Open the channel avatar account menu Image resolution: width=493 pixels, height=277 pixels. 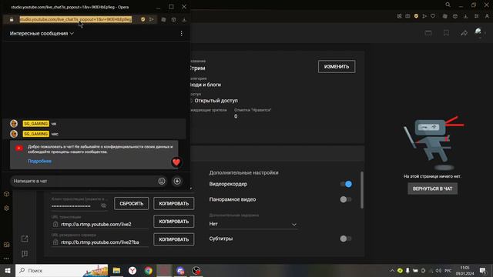pyautogui.click(x=478, y=32)
